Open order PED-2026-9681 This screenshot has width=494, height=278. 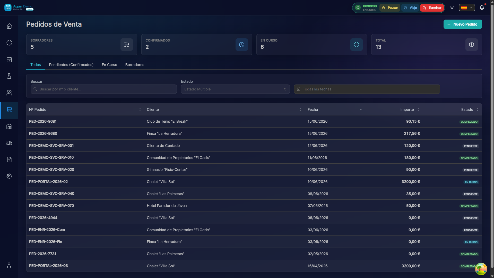[43, 121]
